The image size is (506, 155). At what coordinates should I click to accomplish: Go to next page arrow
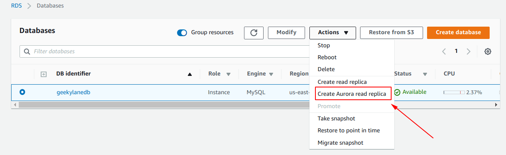(469, 51)
